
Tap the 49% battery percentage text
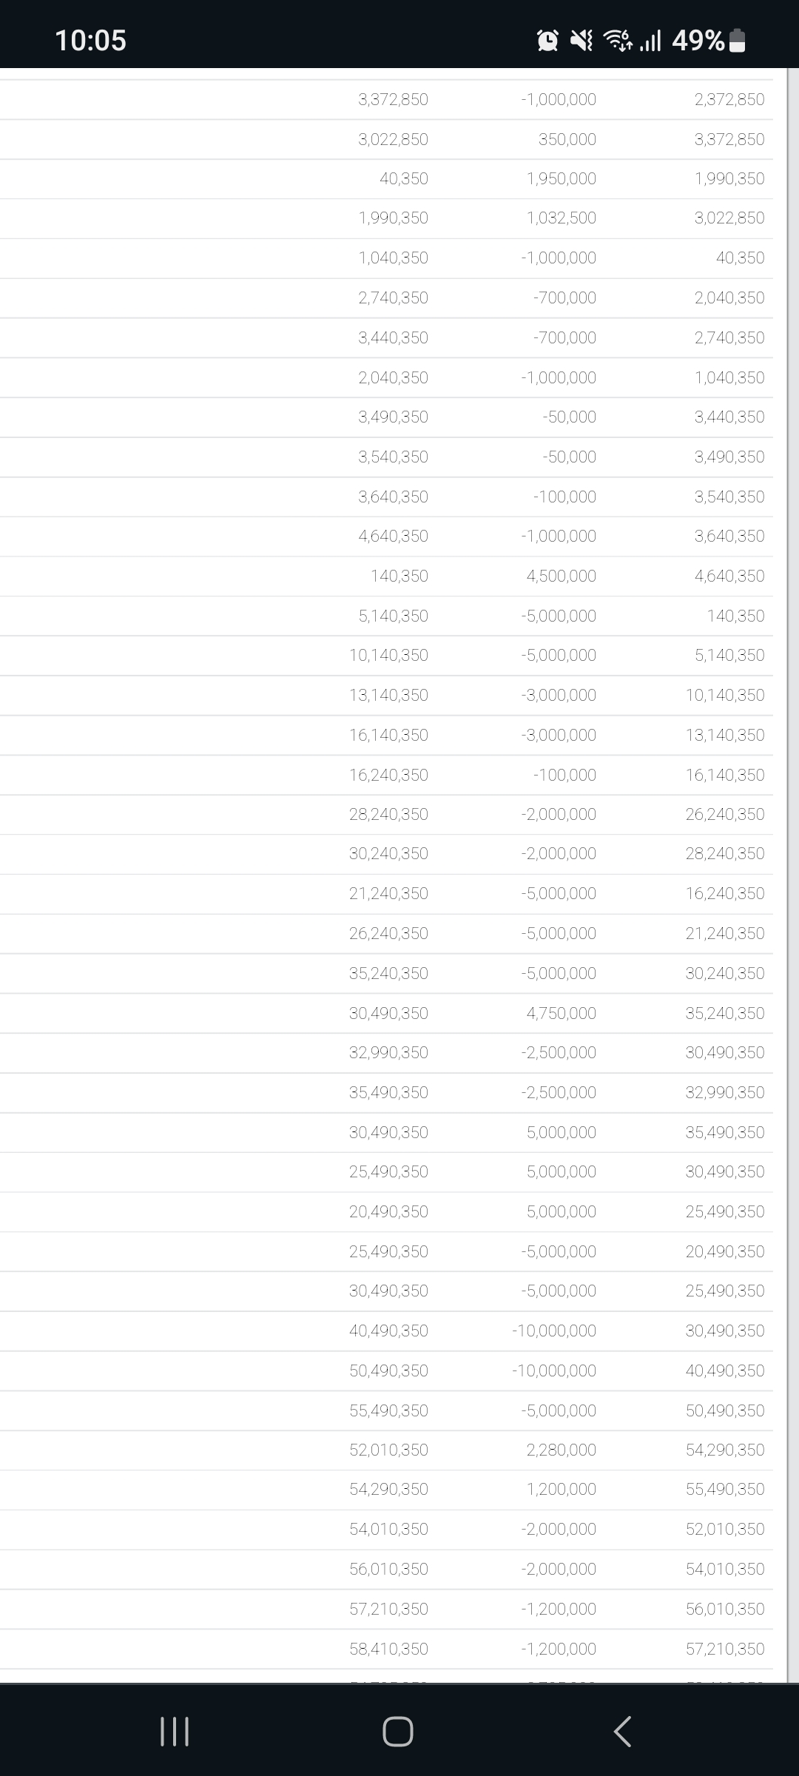698,40
